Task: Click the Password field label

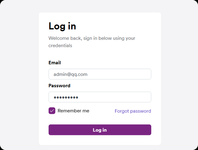Action: point(59,86)
